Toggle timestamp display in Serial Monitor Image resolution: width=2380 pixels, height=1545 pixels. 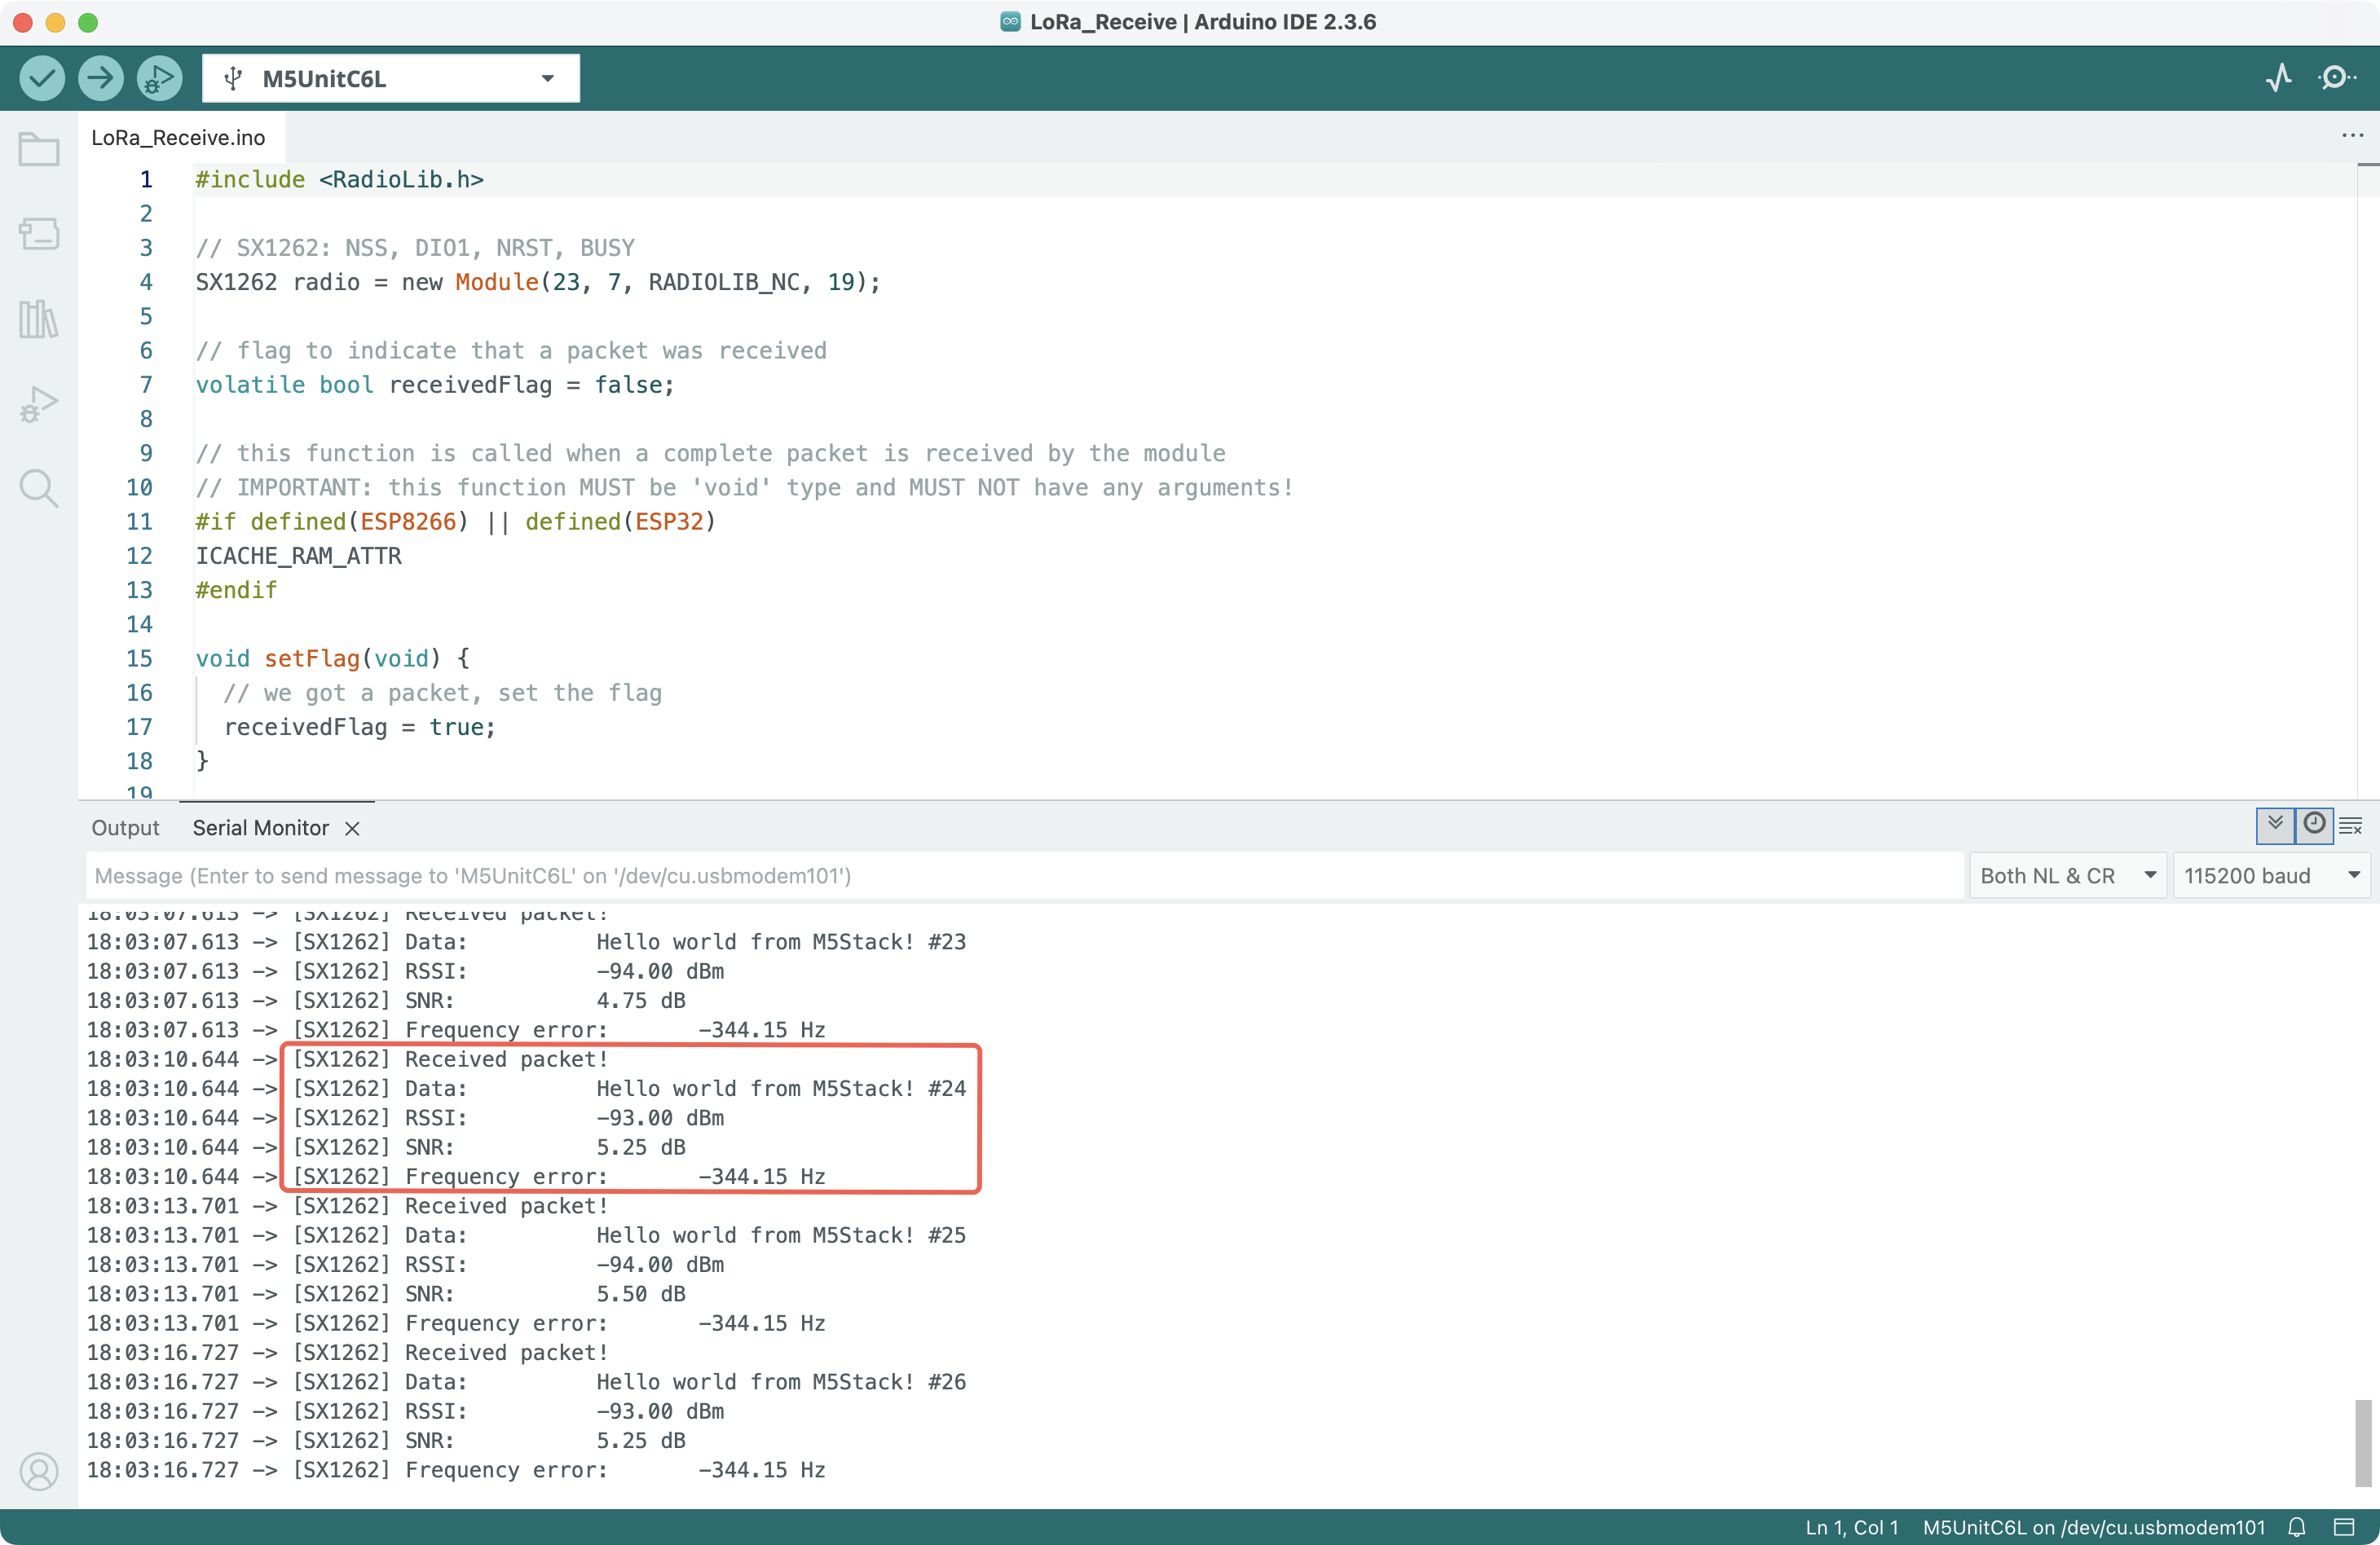coord(2314,825)
